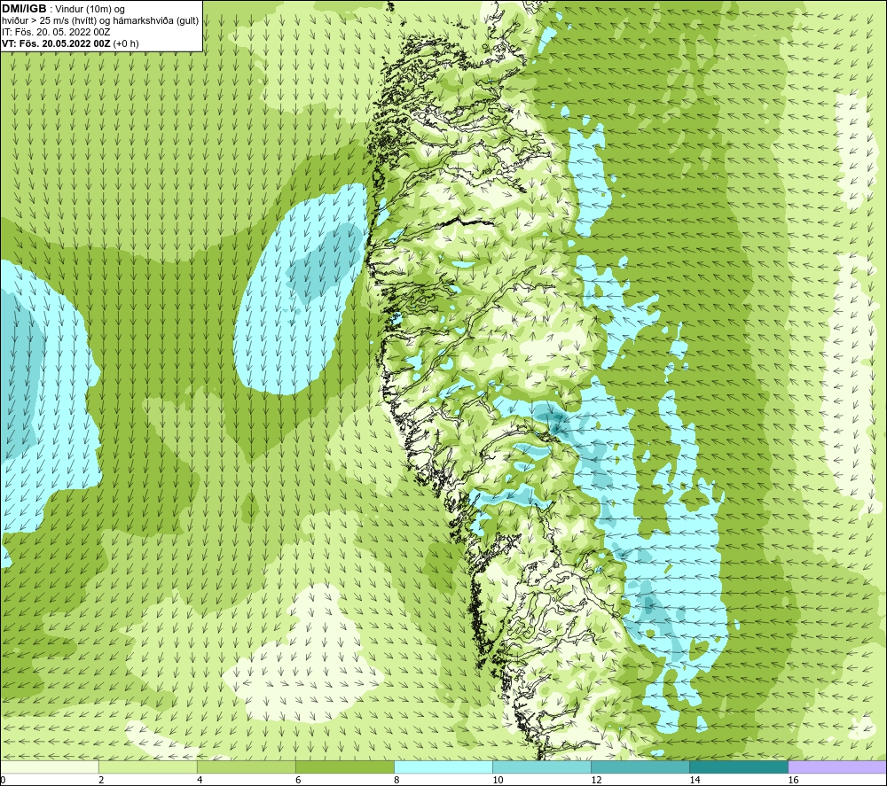This screenshot has height=786, width=887.
Task: Click the 'DMI/IGB' title text
Action: tap(24, 9)
